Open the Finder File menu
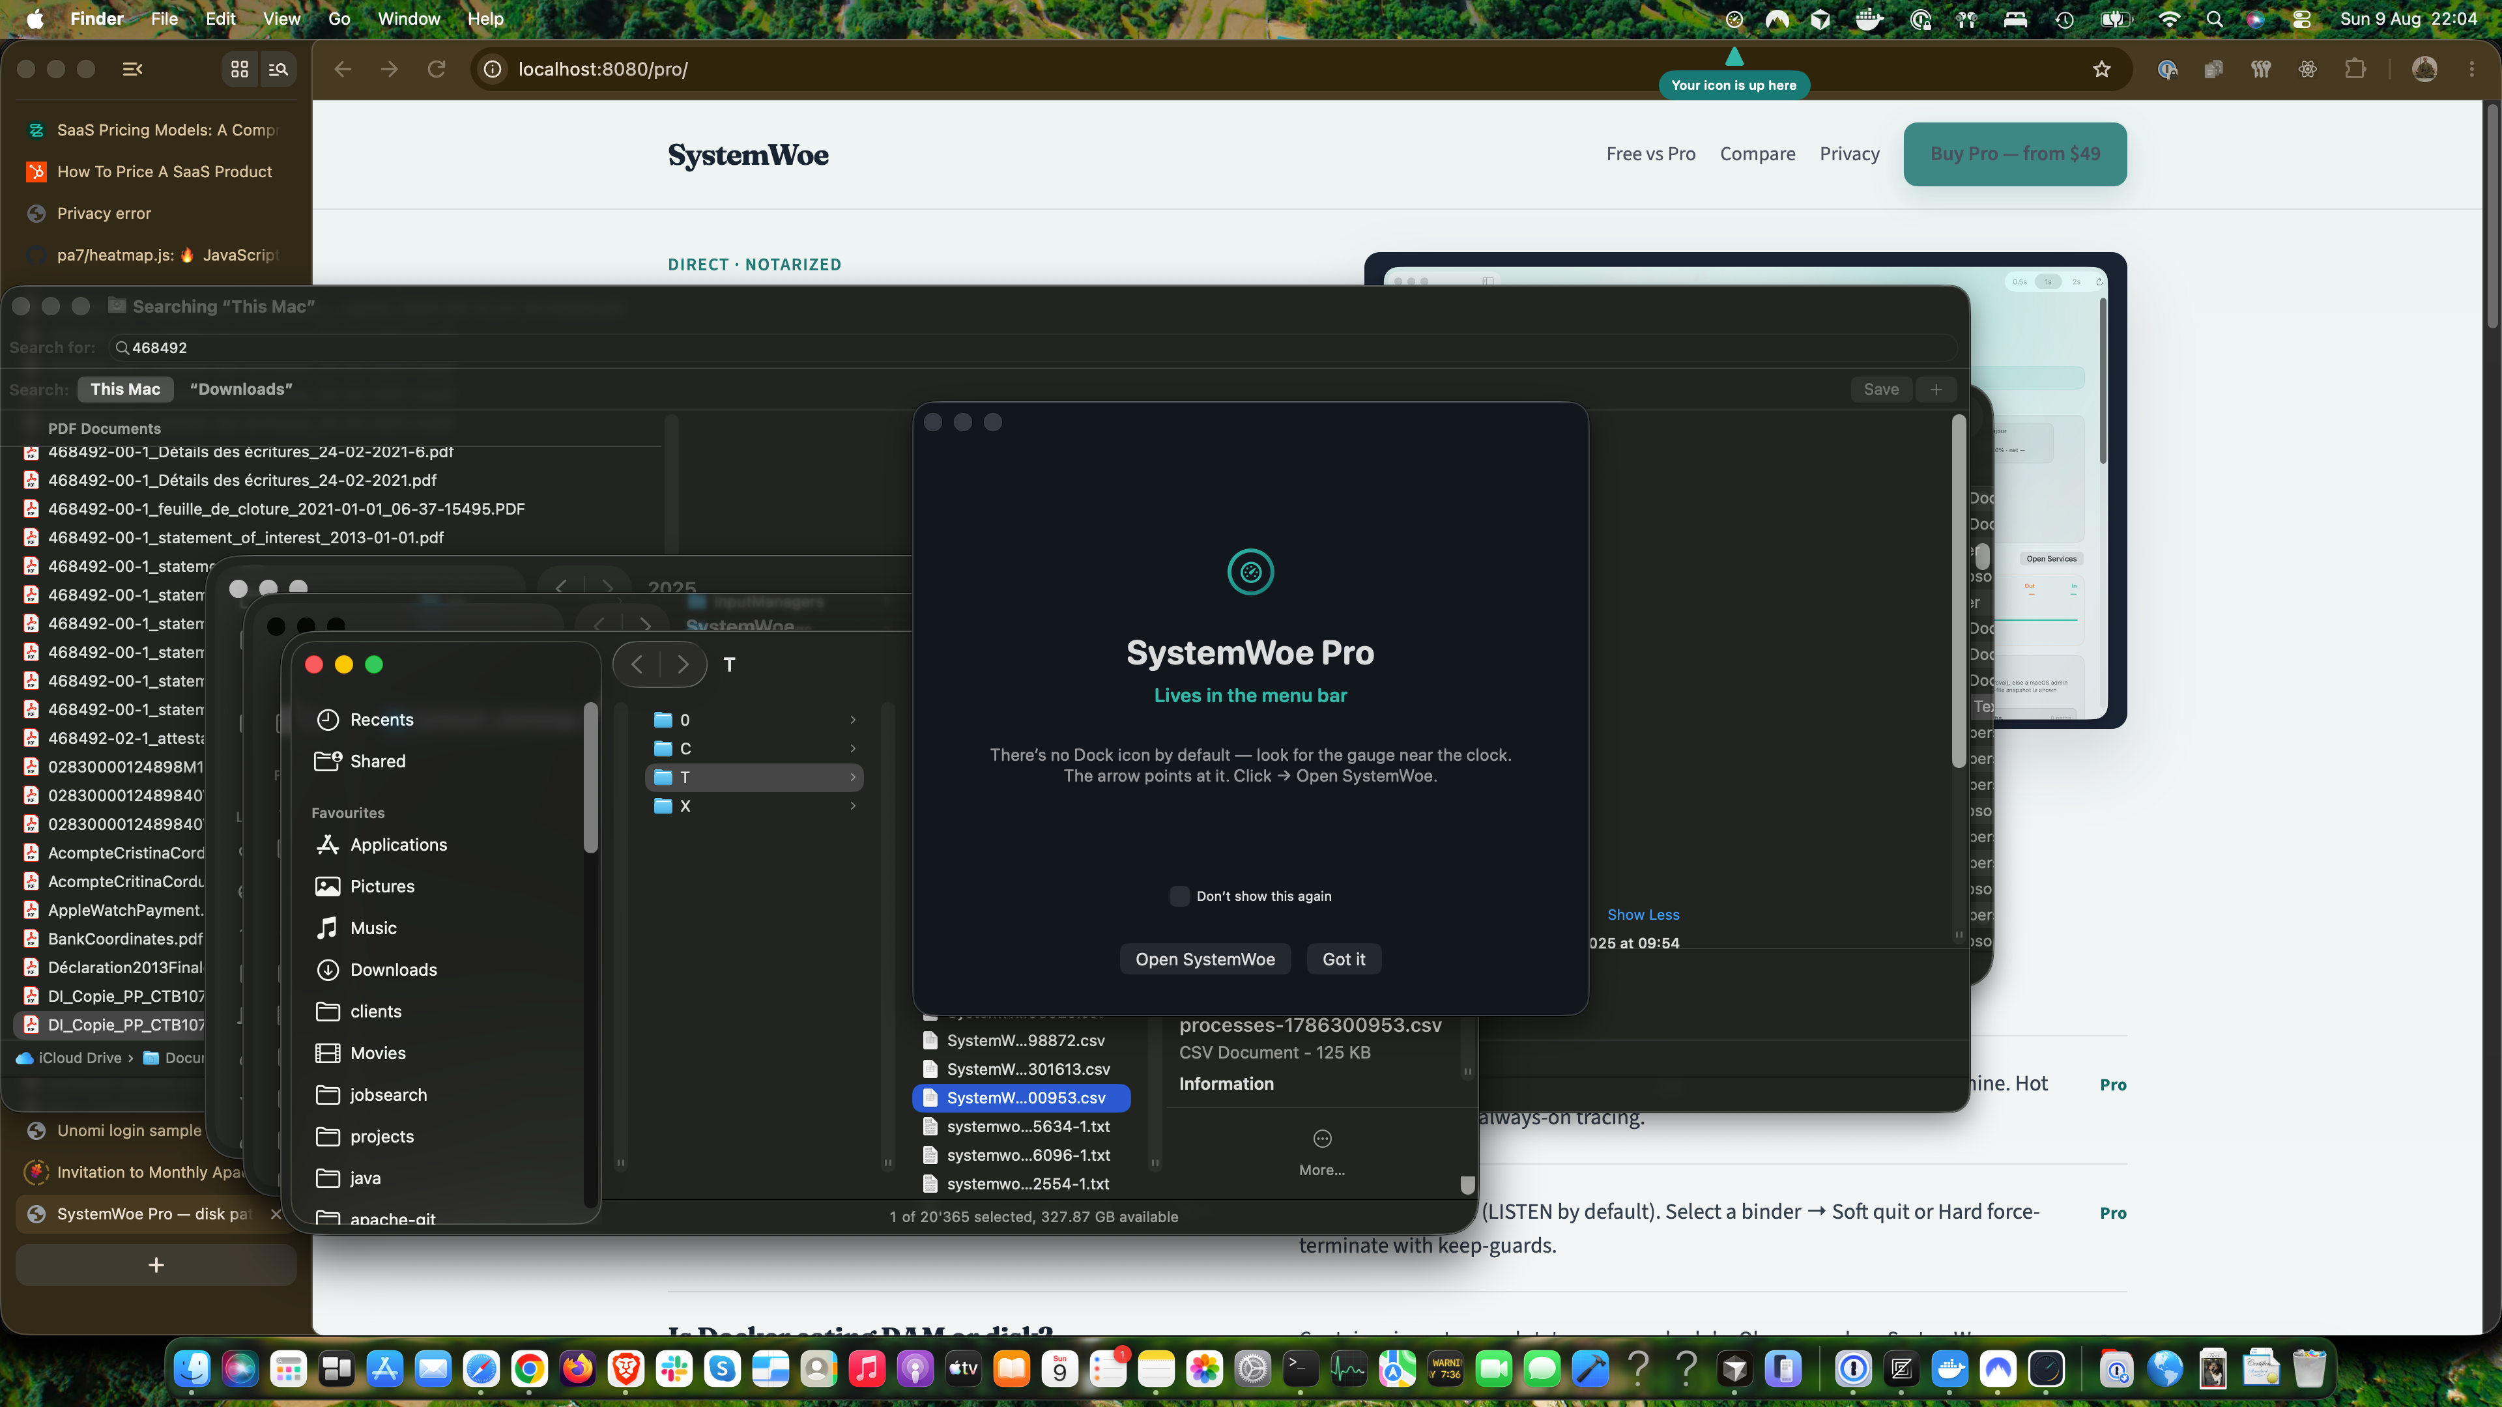Viewport: 2502px width, 1407px height. pyautogui.click(x=164, y=18)
